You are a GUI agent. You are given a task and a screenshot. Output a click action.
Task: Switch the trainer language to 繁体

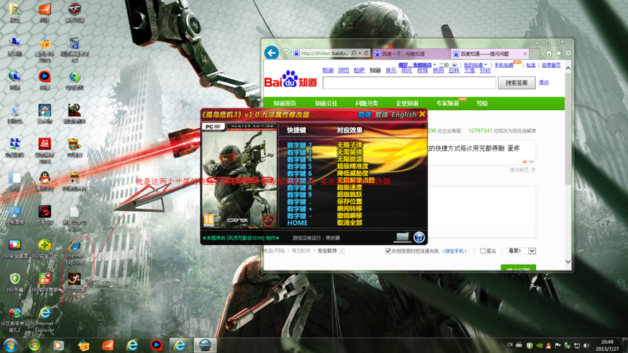point(381,114)
